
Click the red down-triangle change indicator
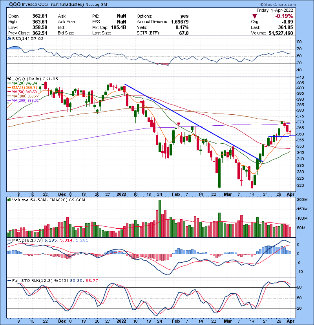click(x=255, y=16)
